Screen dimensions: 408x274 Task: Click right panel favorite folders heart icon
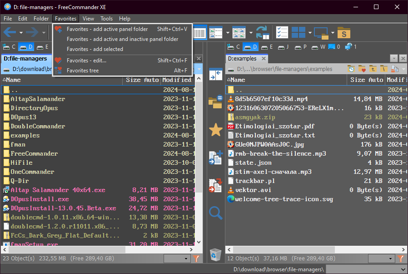362,69
